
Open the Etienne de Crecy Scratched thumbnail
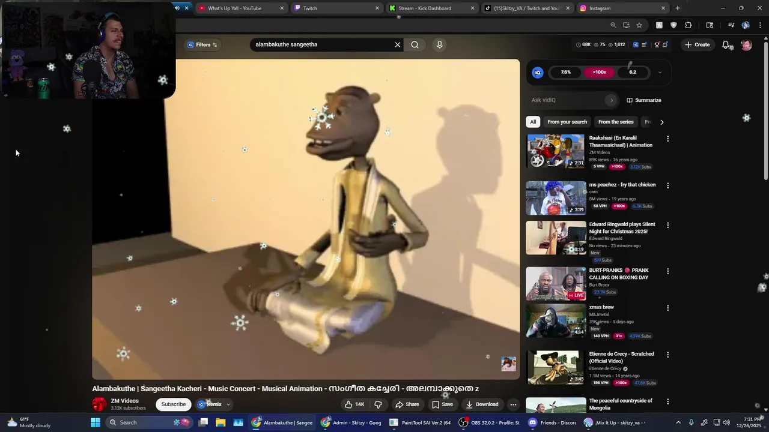[556, 367]
